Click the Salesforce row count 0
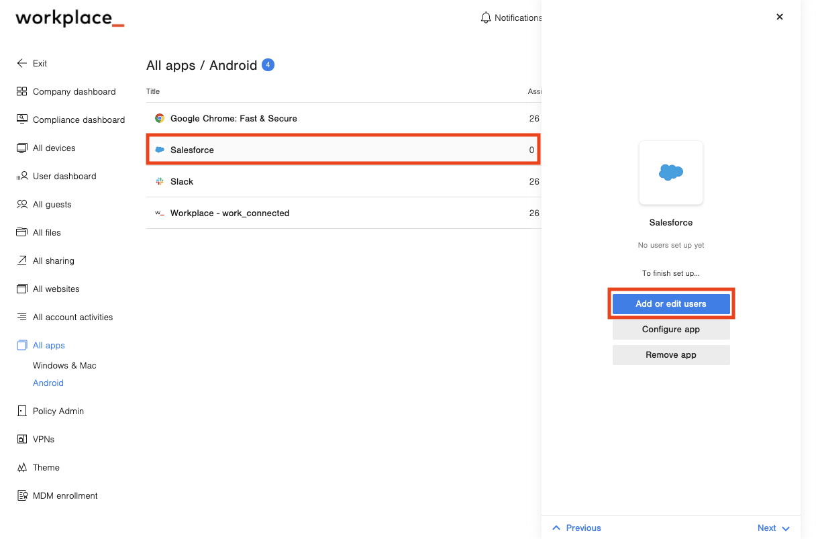 click(x=531, y=150)
